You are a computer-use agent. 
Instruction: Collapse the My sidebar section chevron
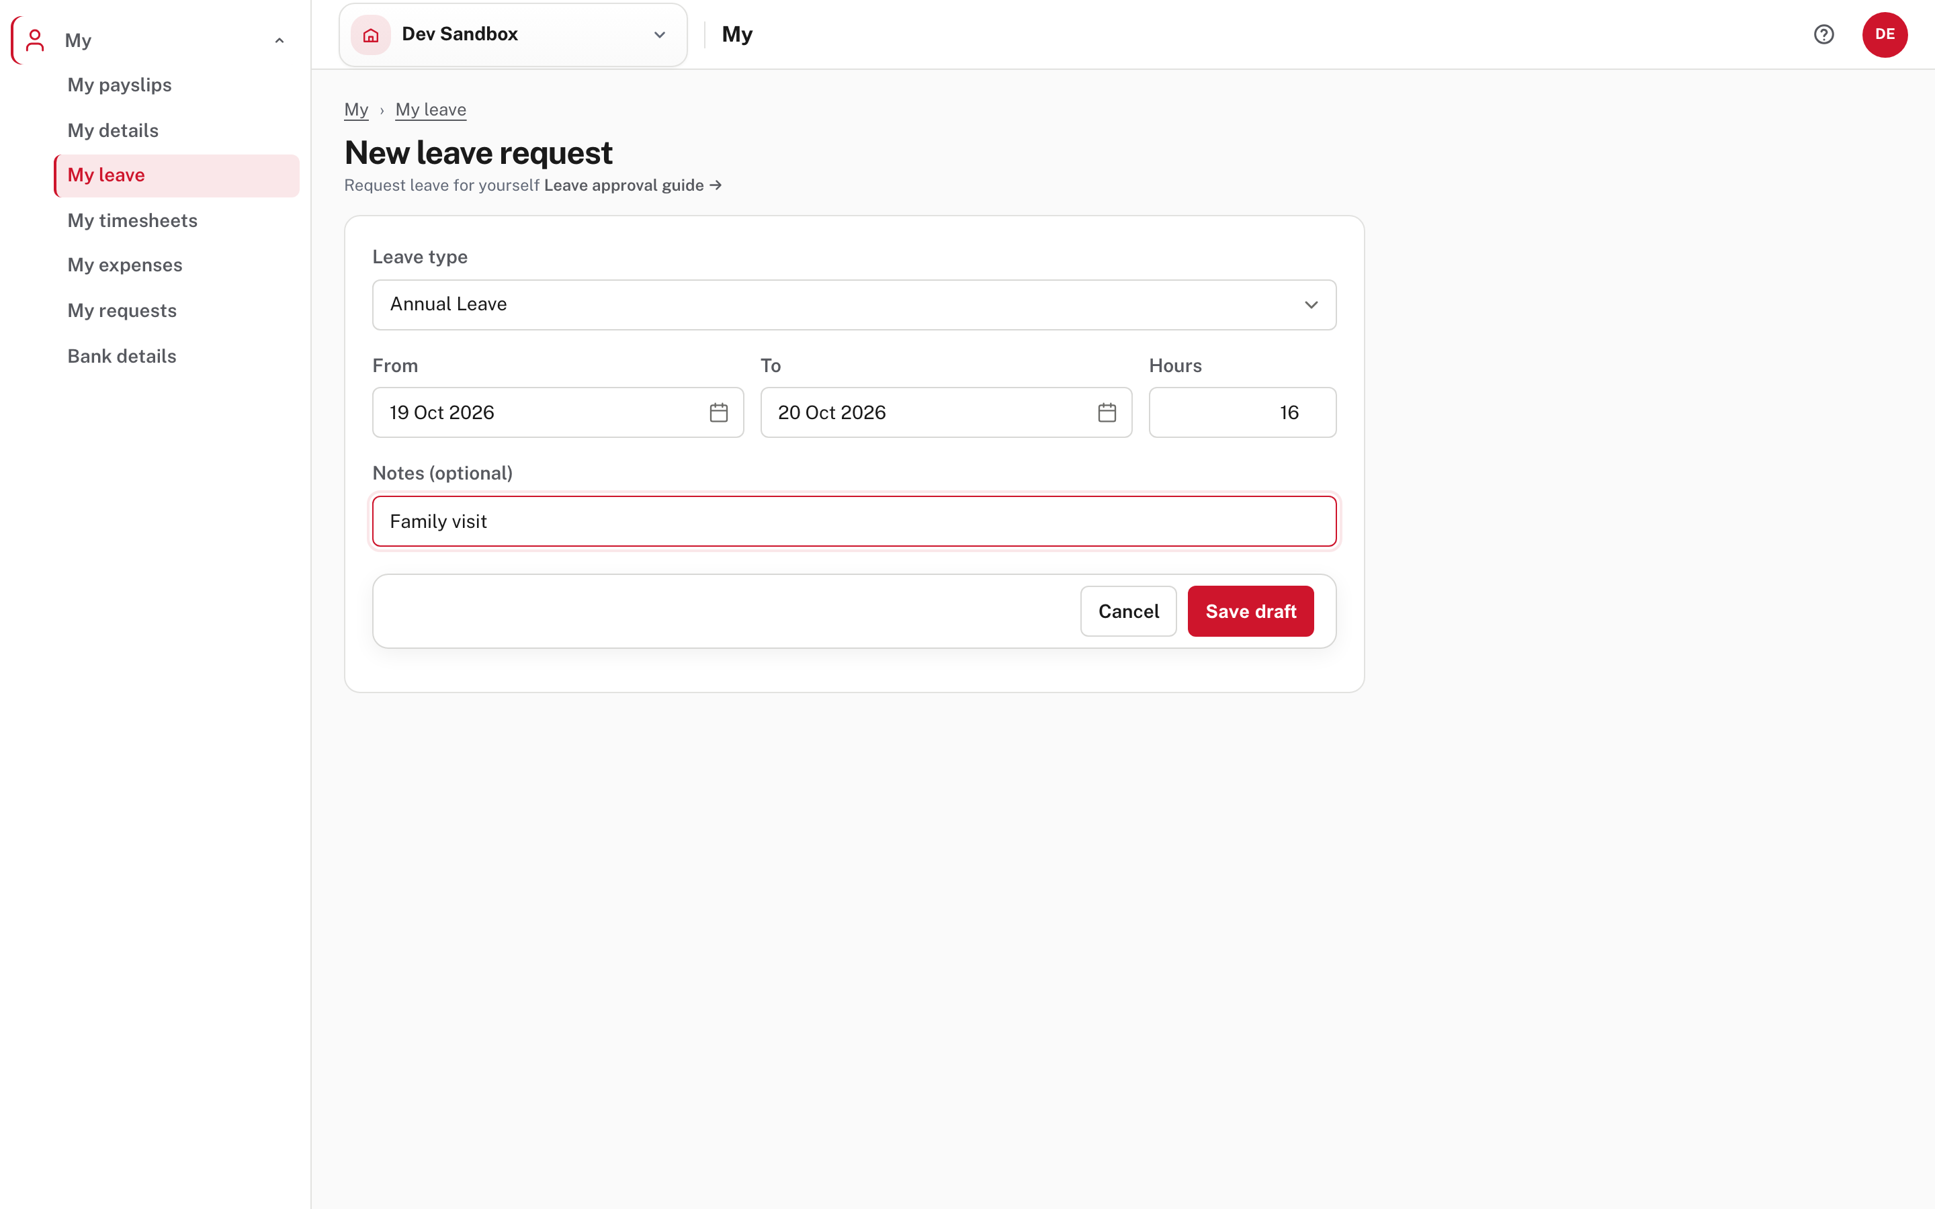(x=279, y=41)
